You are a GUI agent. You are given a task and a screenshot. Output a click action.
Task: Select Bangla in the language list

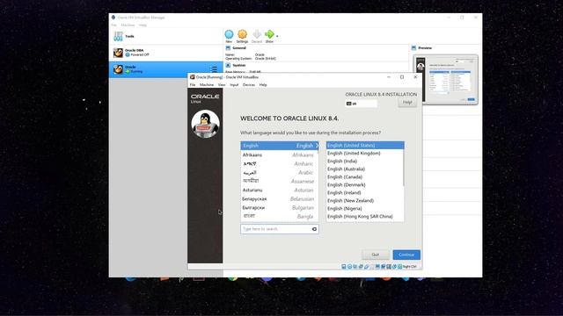pyautogui.click(x=280, y=217)
